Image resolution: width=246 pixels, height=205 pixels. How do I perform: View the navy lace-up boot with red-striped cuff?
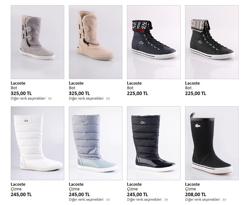coord(154,42)
